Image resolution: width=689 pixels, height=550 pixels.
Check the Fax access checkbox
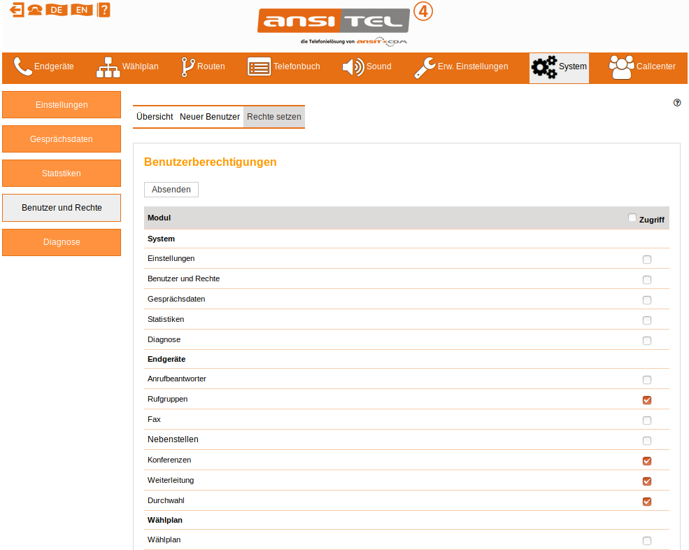coord(646,421)
